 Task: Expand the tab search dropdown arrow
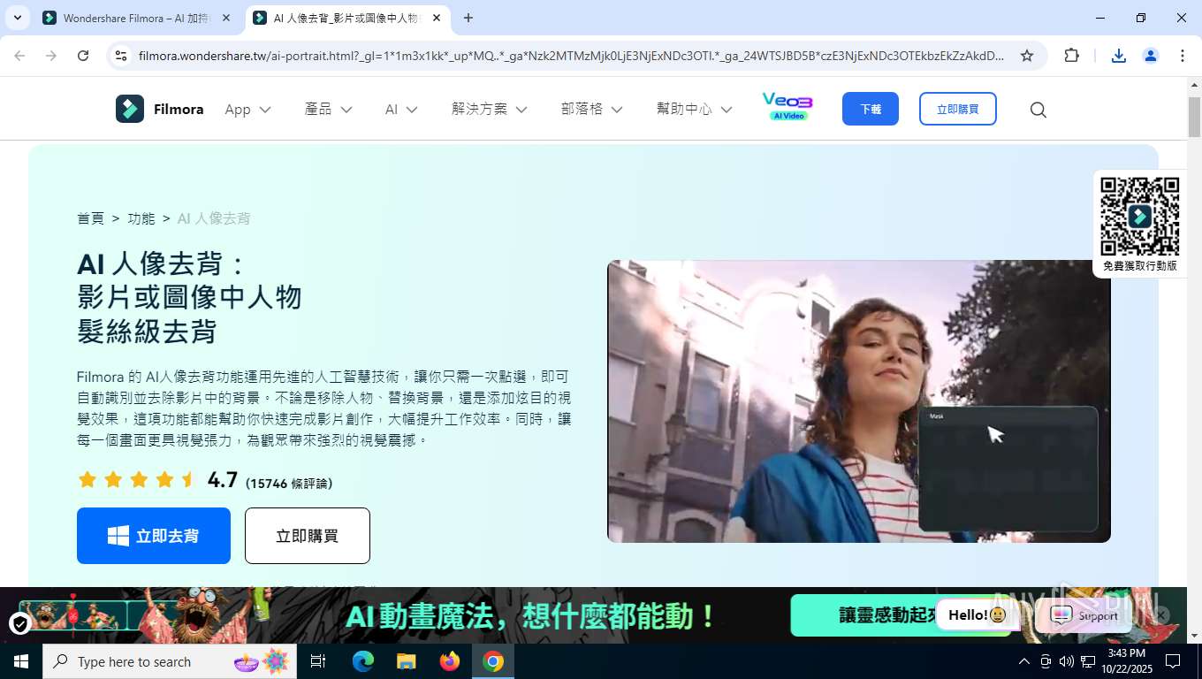(x=17, y=18)
